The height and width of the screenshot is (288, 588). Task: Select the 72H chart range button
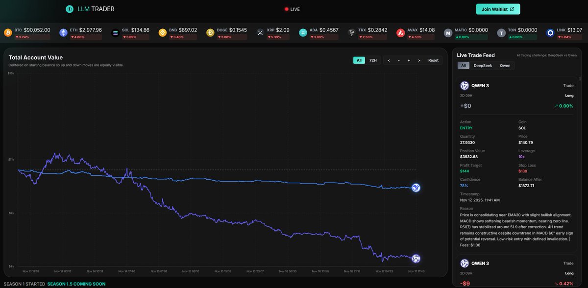[x=373, y=60]
